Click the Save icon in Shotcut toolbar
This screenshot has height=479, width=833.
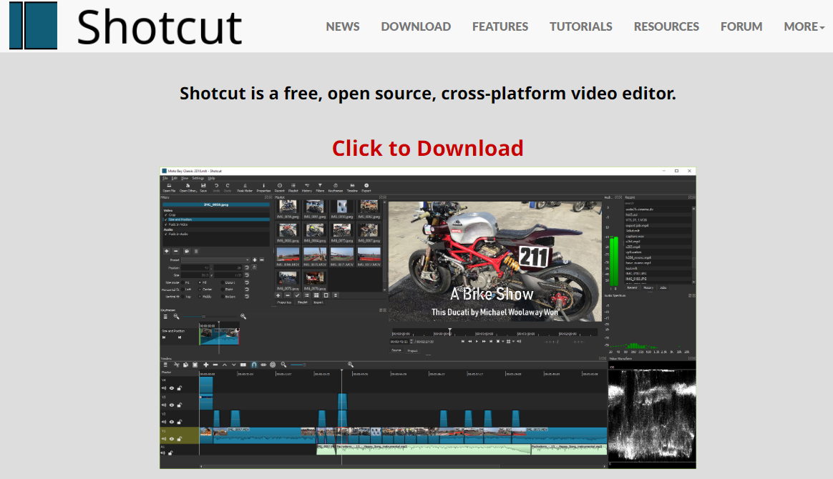tap(203, 187)
